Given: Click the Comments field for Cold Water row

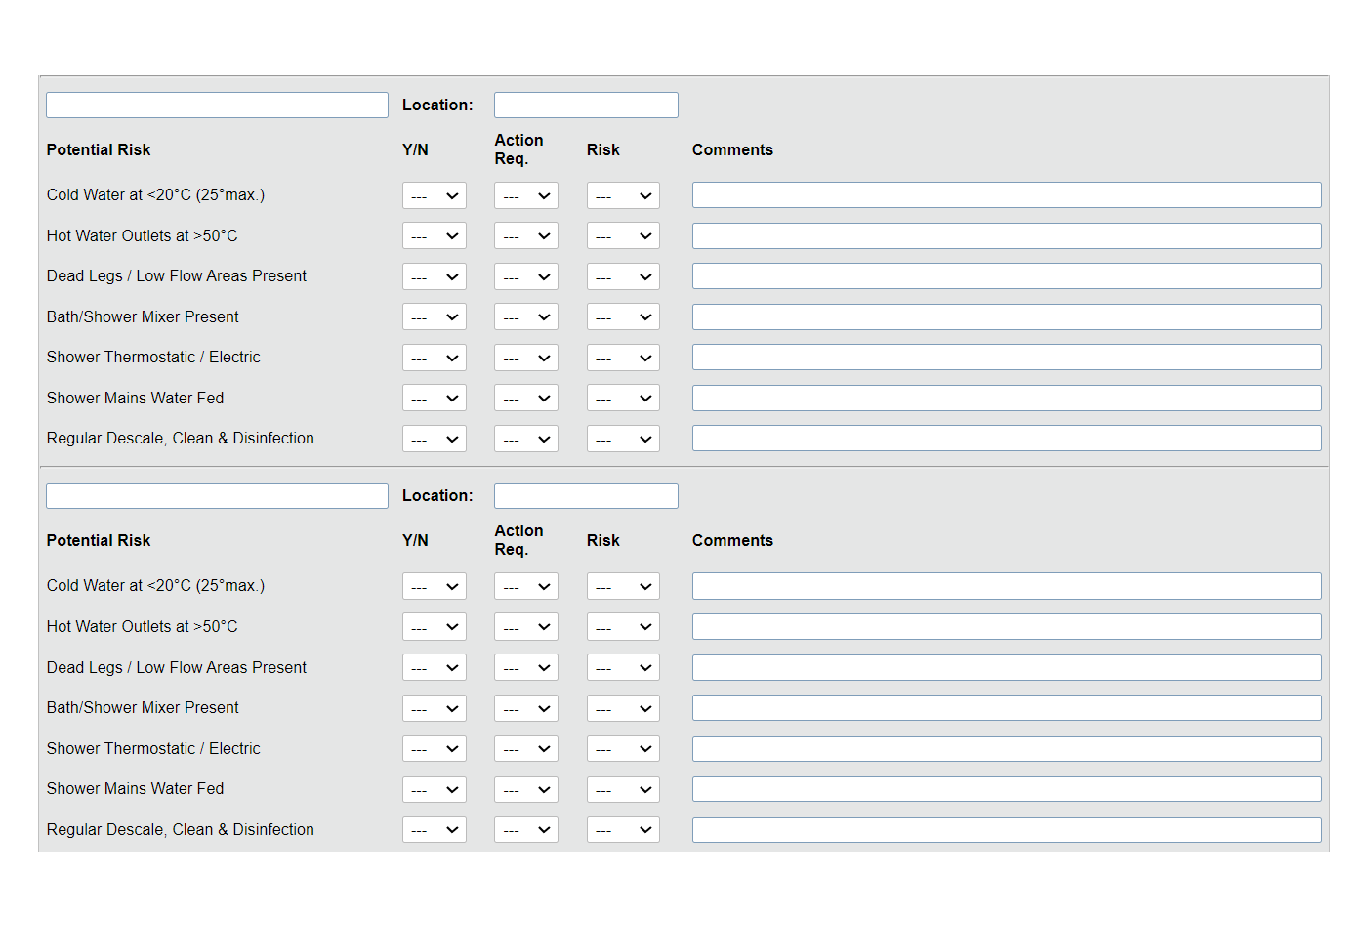Looking at the screenshot, I should point(1006,194).
